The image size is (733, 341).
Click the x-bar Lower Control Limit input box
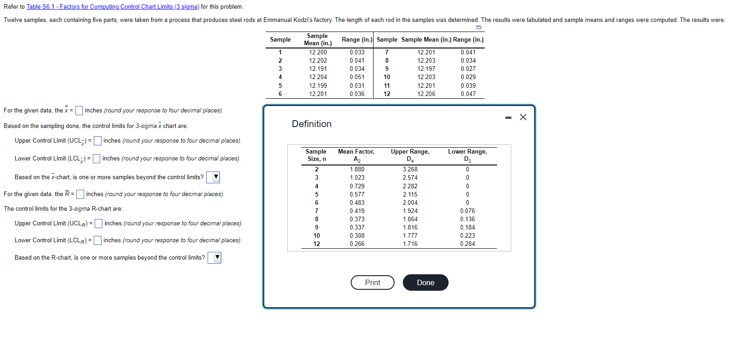[x=96, y=159]
